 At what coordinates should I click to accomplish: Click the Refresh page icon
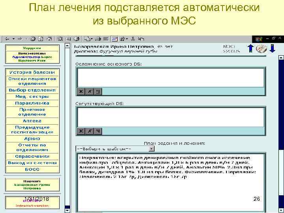[41, 39]
